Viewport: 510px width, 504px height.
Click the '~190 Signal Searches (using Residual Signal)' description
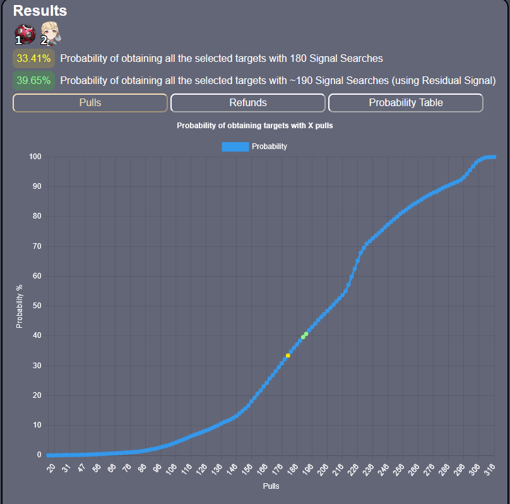pyautogui.click(x=278, y=80)
